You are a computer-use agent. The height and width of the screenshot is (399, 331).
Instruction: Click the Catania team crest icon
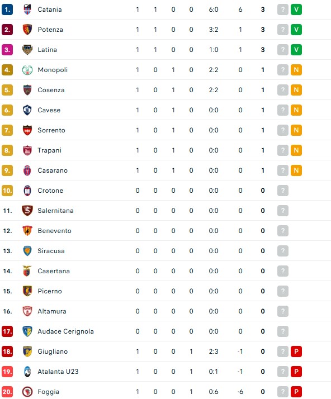tap(27, 9)
